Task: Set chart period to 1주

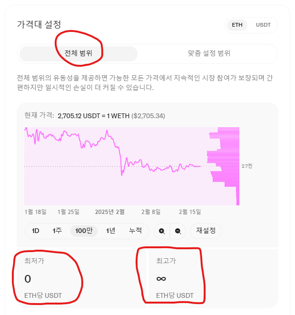Action: (57, 231)
